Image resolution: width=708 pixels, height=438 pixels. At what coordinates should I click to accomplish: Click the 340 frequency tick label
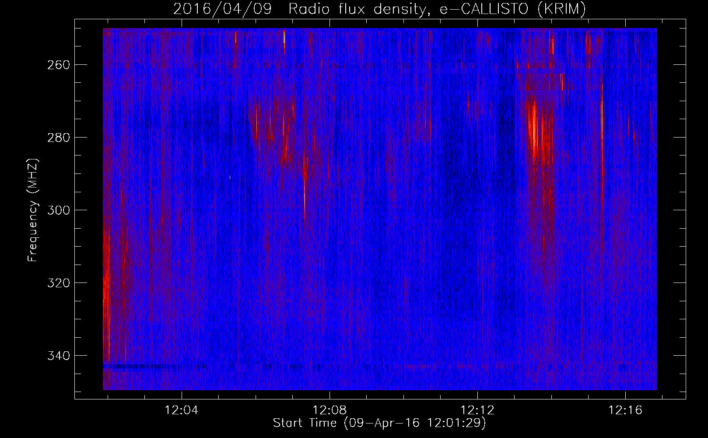tap(58, 356)
